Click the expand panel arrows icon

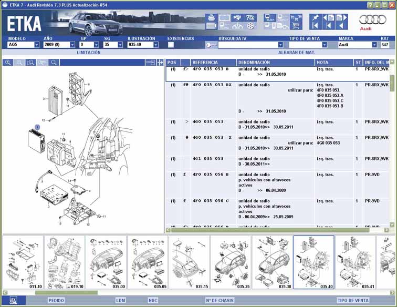point(160,63)
